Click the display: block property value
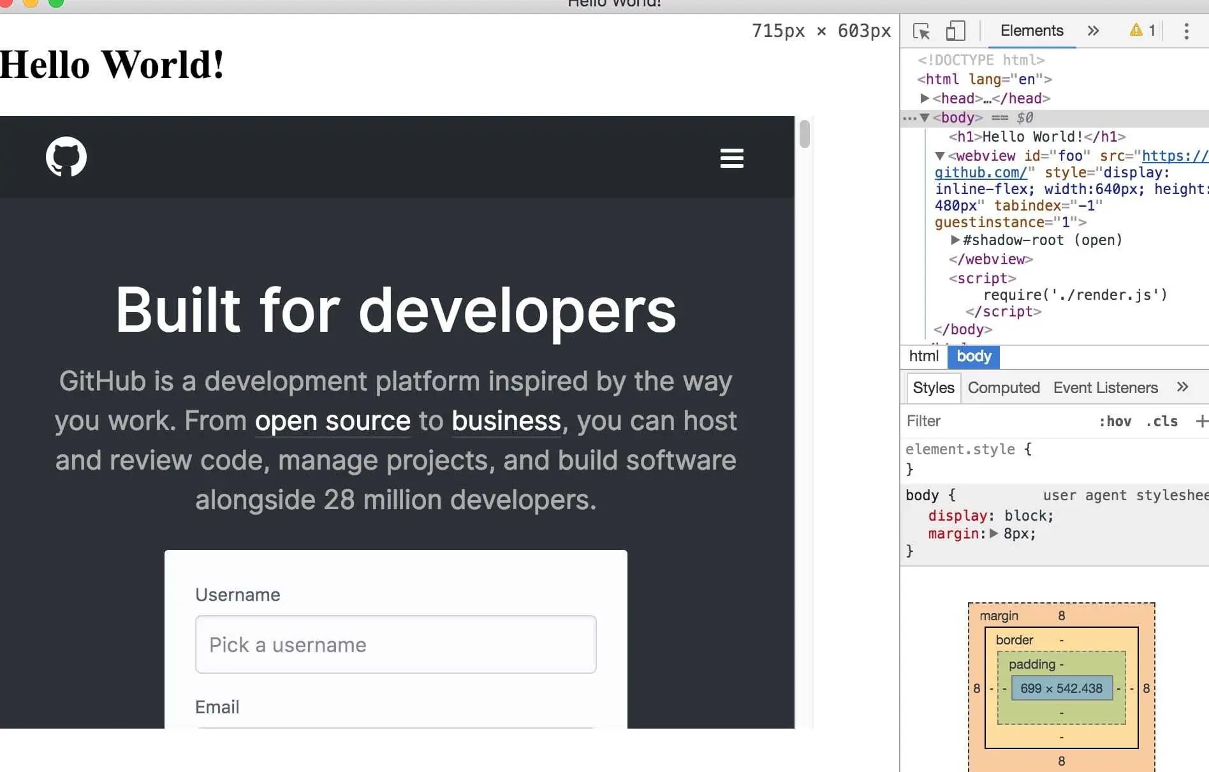The width and height of the screenshot is (1209, 772). tap(1026, 516)
